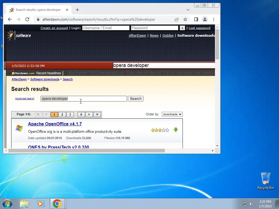Close the Search results tab
This screenshot has height=209, width=279.
coord(67,10)
